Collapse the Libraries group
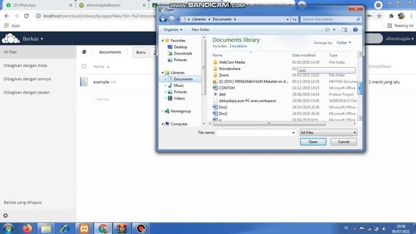The image size is (416, 234). [162, 73]
